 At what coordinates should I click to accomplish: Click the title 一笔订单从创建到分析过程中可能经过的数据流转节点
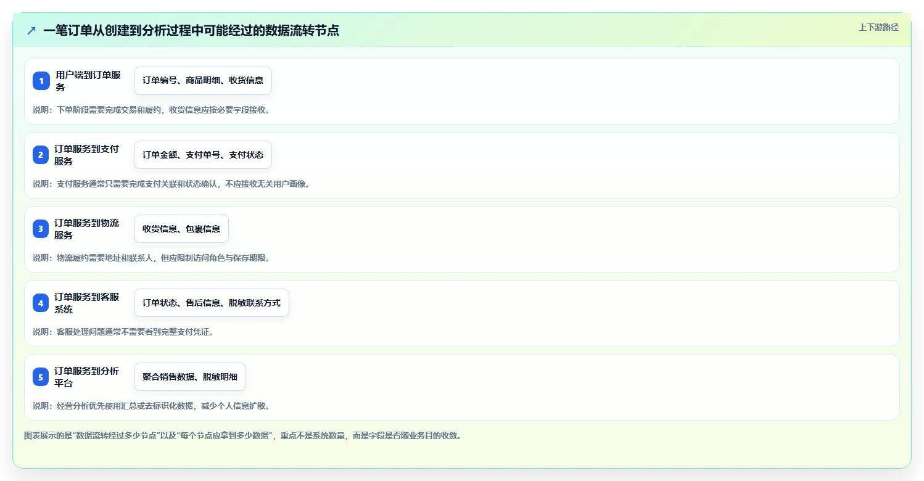point(191,31)
